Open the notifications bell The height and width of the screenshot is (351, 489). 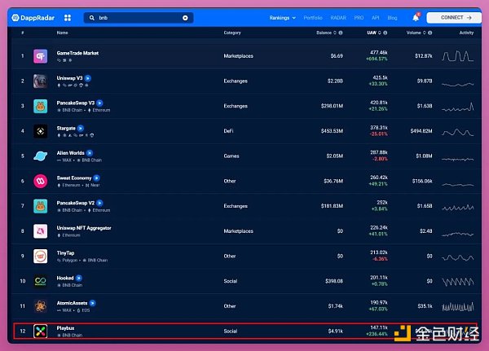click(416, 17)
